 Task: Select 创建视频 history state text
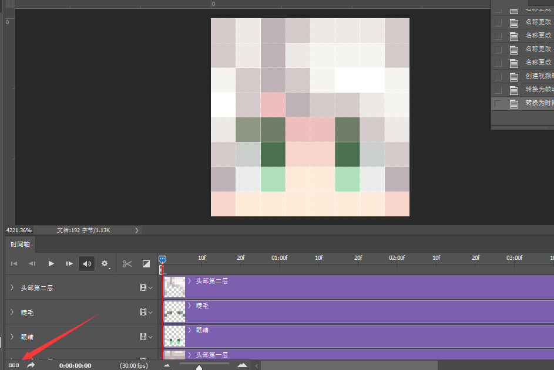coord(539,76)
